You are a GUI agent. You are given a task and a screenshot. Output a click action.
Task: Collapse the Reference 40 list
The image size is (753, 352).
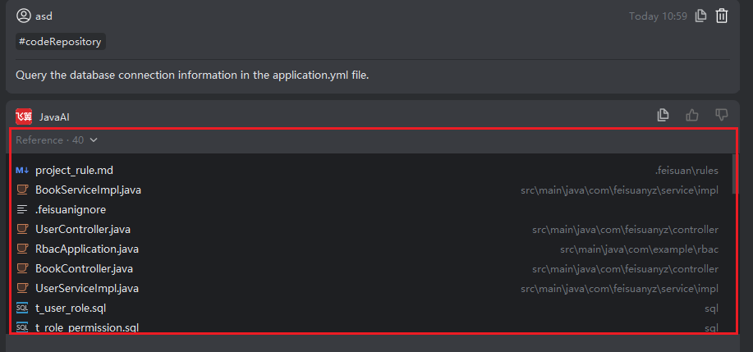(x=94, y=140)
